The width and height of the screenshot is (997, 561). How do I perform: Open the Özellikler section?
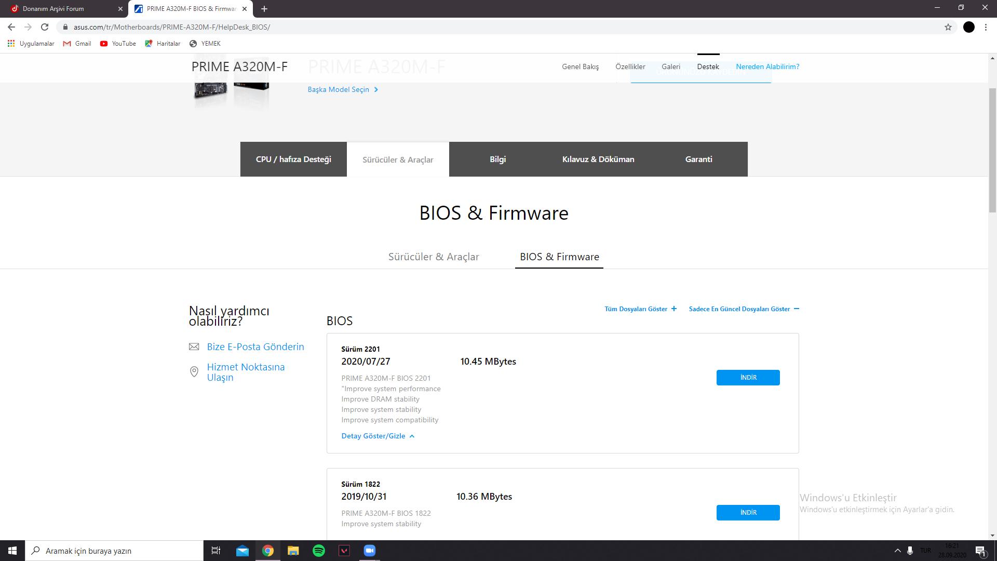630,66
